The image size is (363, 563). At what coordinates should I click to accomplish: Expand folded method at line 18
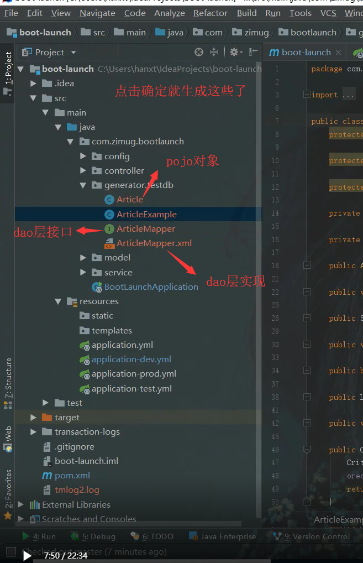click(x=307, y=265)
